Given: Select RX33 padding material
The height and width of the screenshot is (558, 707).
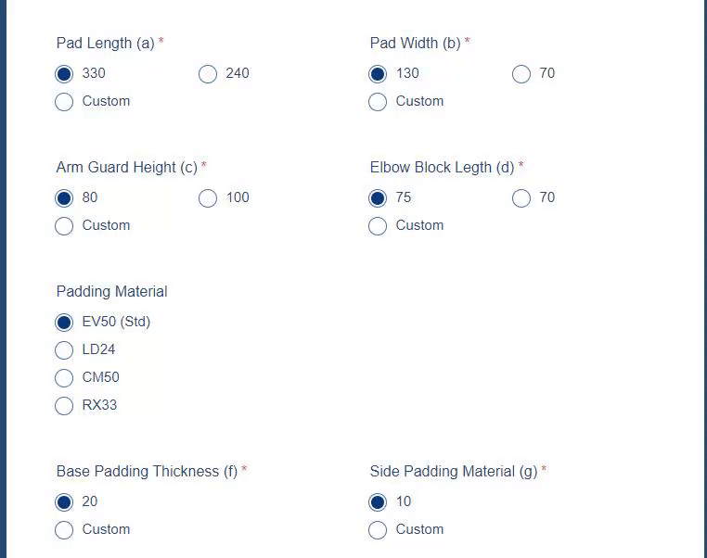Looking at the screenshot, I should (64, 406).
